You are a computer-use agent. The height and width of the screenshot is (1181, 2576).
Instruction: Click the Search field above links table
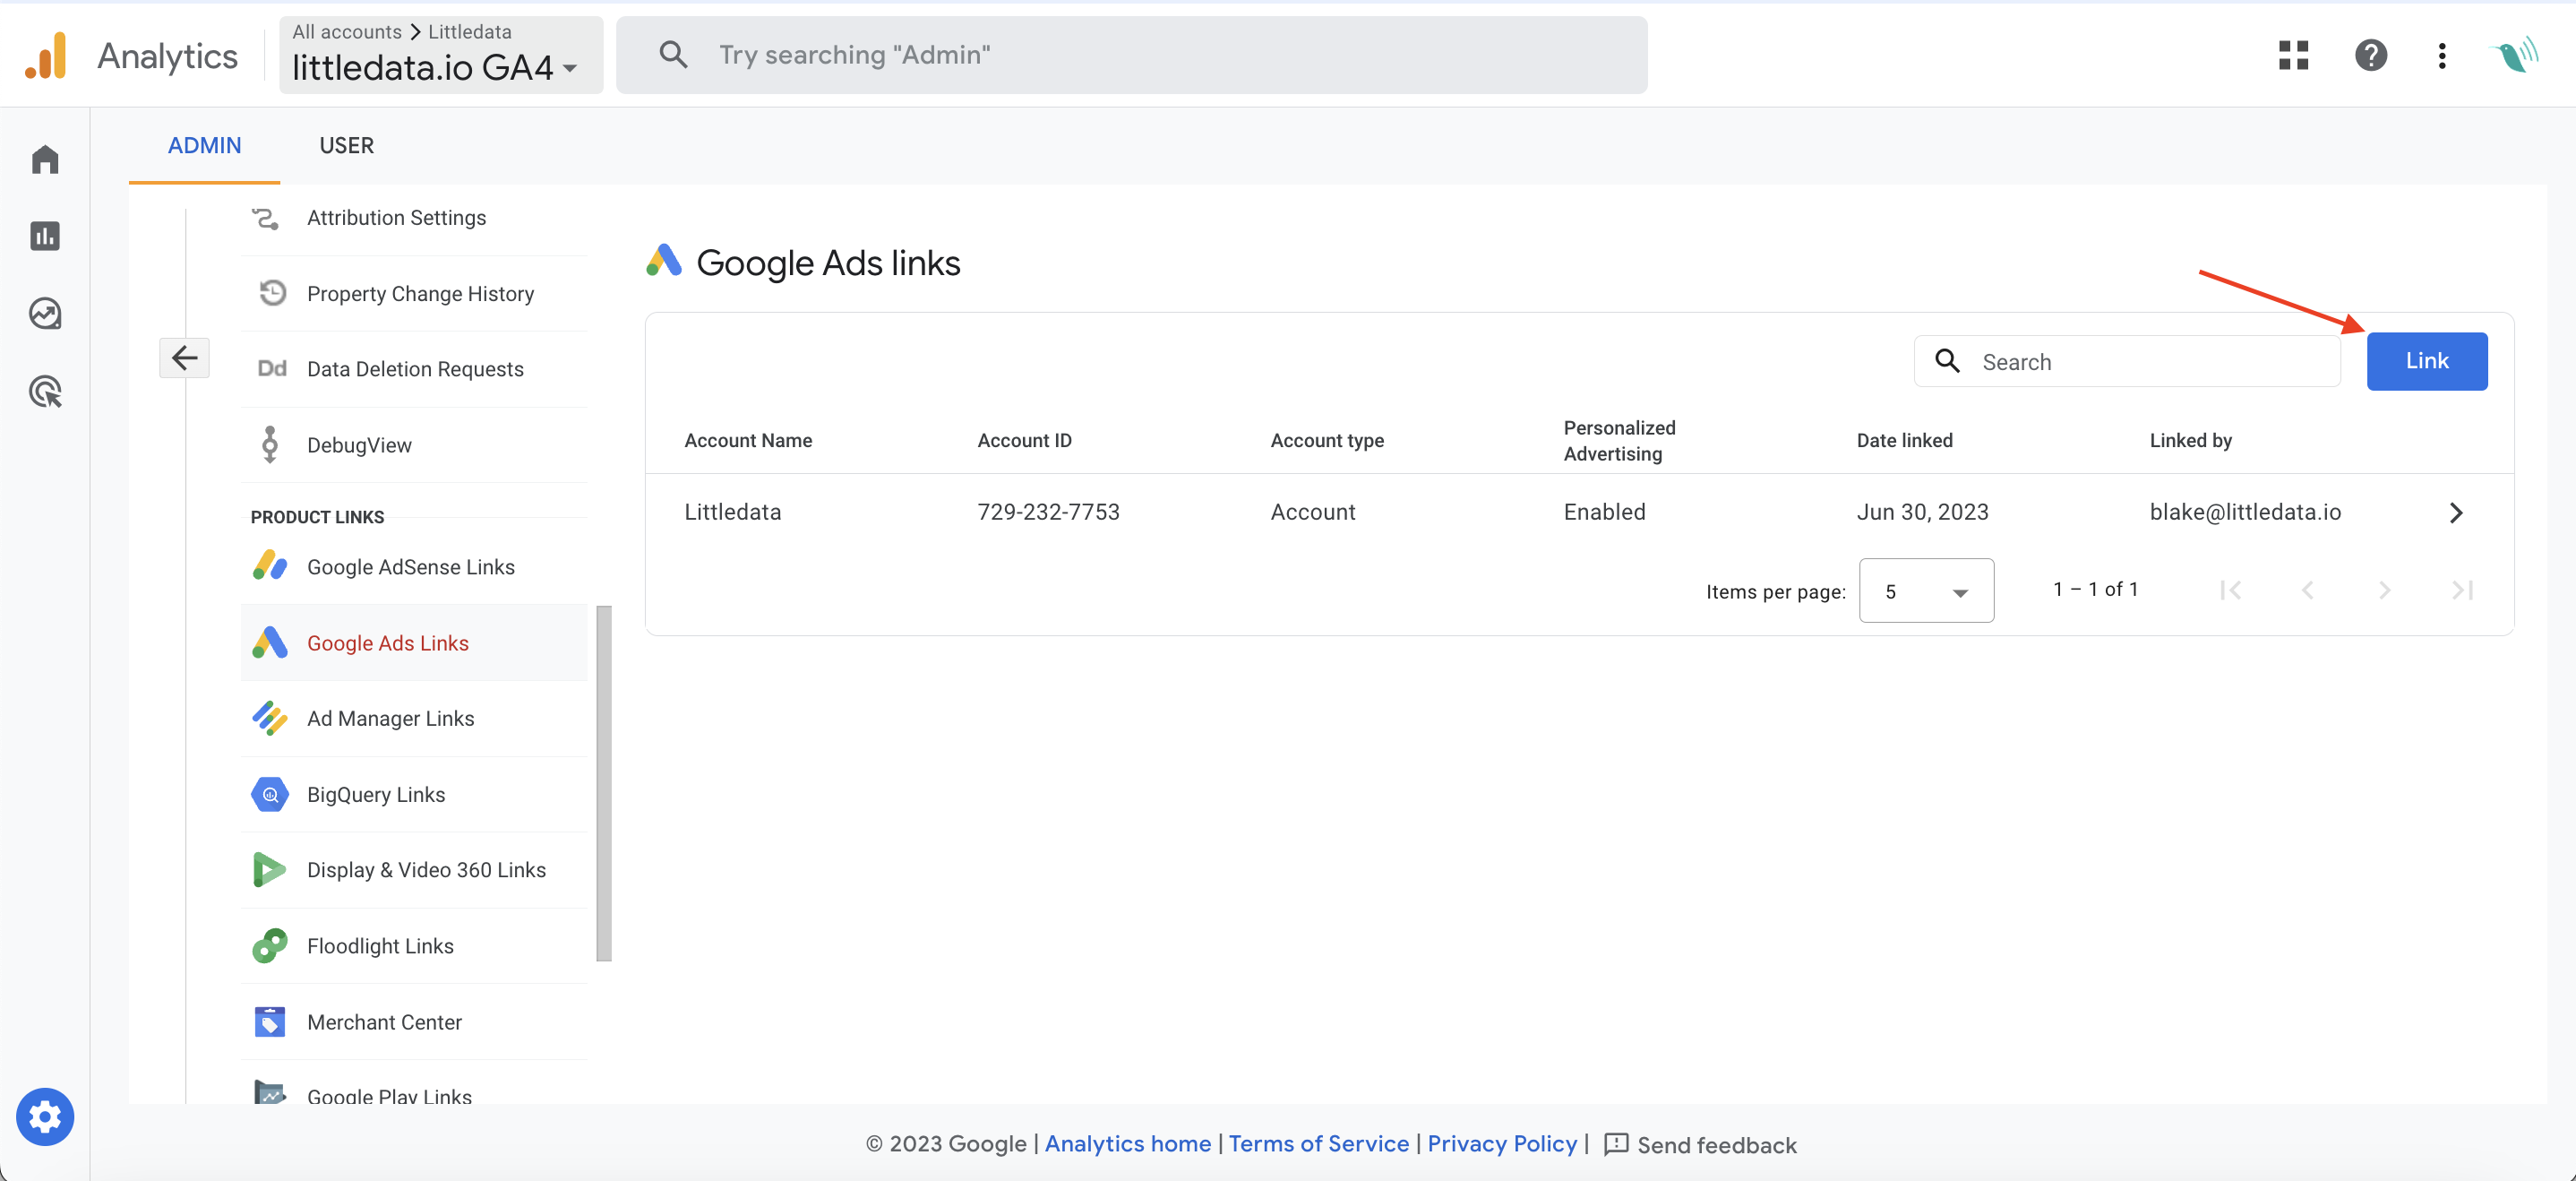pos(2127,361)
